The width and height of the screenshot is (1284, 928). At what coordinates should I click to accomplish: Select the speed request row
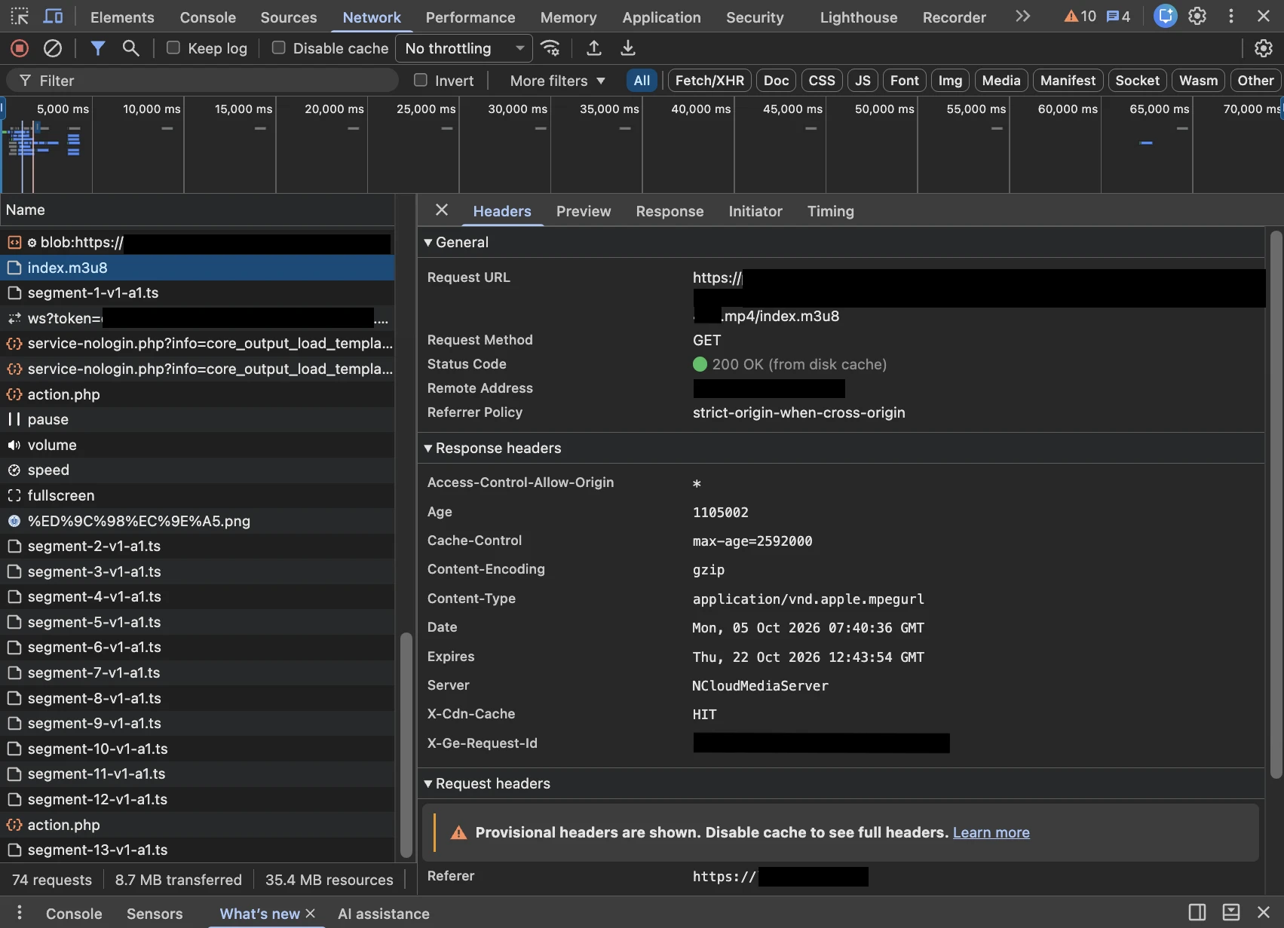click(198, 470)
